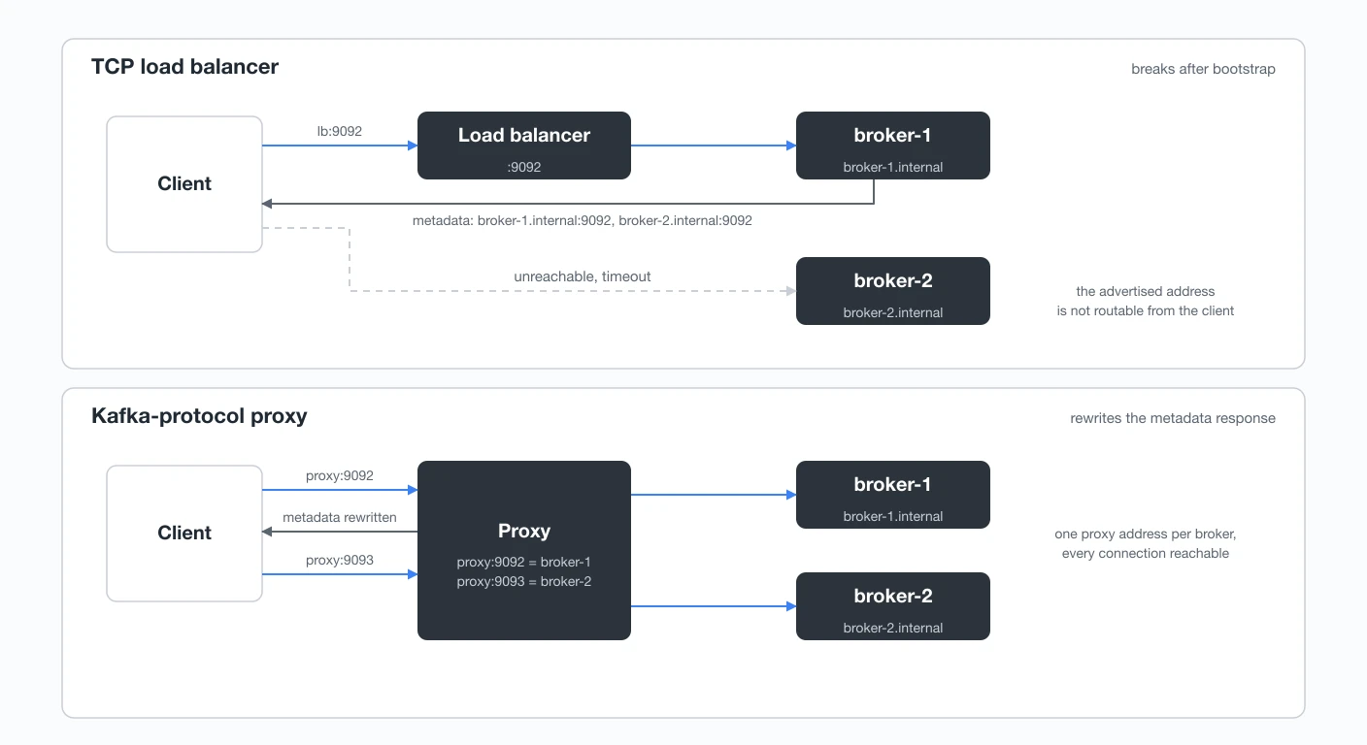Select the "is not routable from the client" line
This screenshot has width=1367, height=745.
[1146, 311]
